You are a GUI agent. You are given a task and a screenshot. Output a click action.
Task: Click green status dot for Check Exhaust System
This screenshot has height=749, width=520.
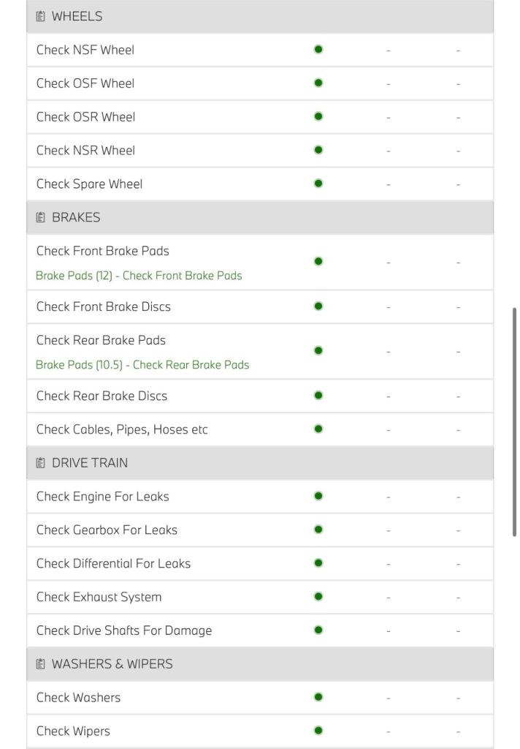coord(318,596)
